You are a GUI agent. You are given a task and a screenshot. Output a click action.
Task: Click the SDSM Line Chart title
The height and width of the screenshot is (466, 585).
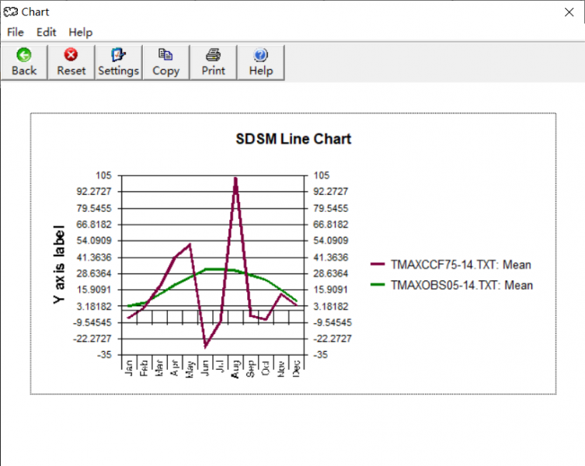pyautogui.click(x=293, y=139)
